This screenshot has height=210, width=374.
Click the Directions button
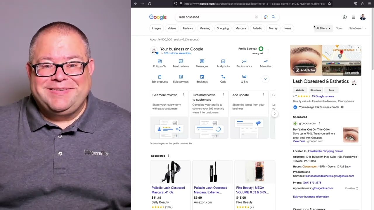click(316, 90)
